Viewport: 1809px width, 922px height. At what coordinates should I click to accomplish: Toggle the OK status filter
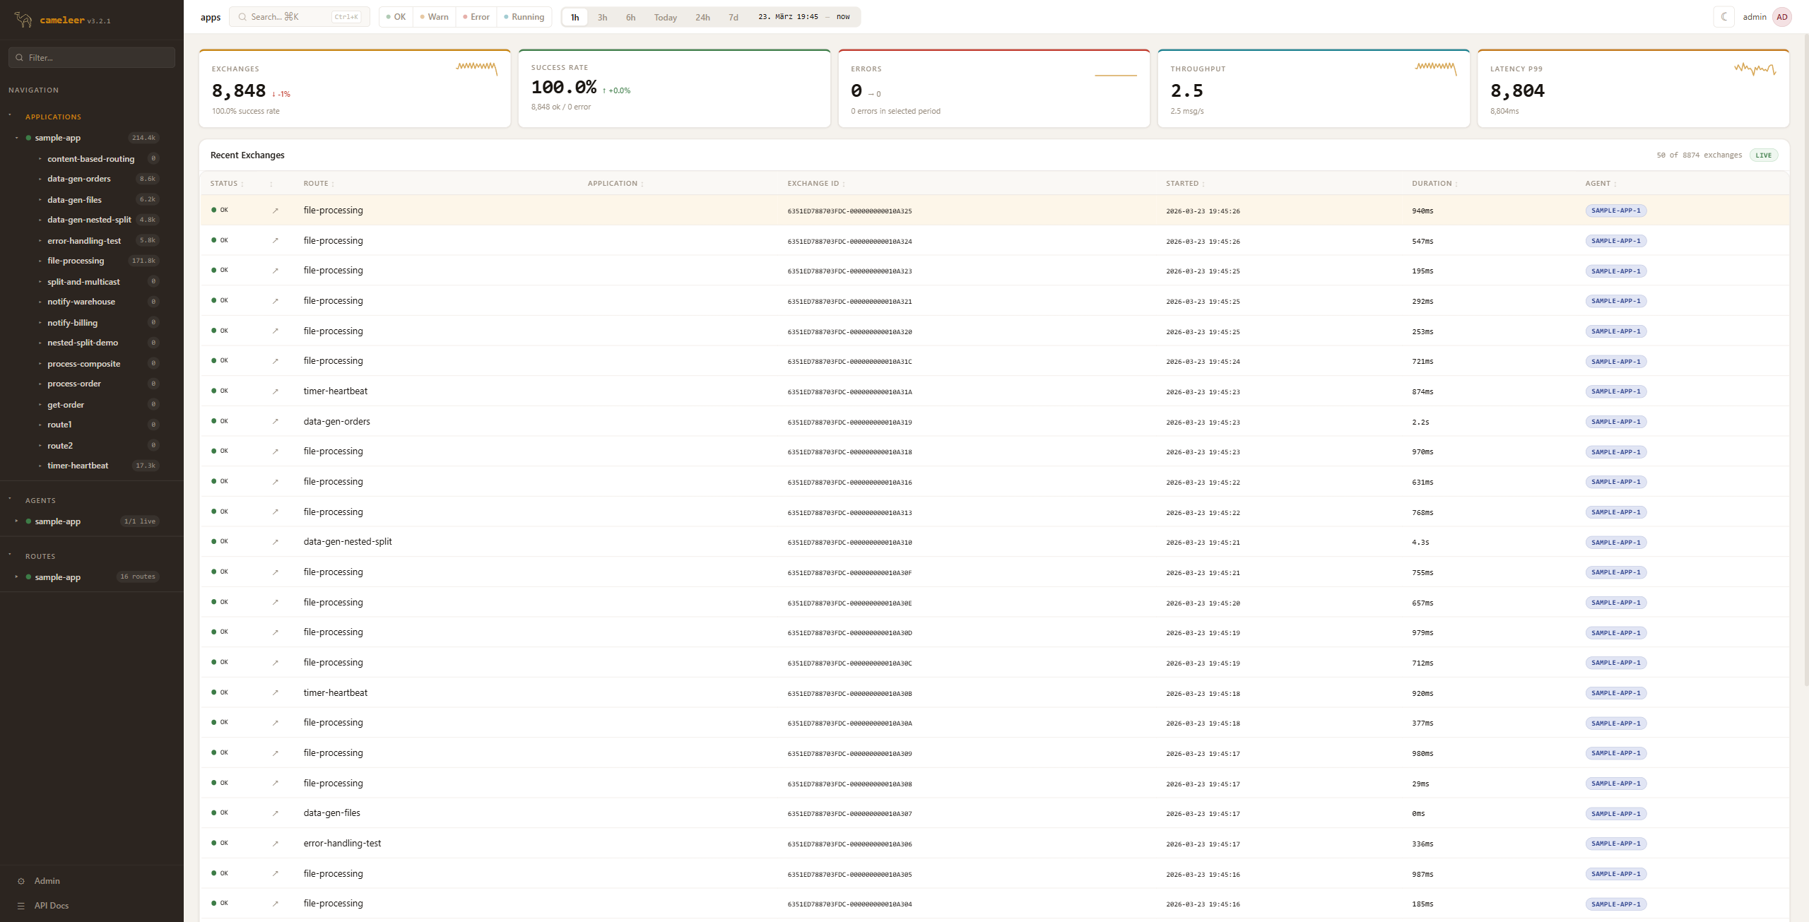(x=396, y=17)
